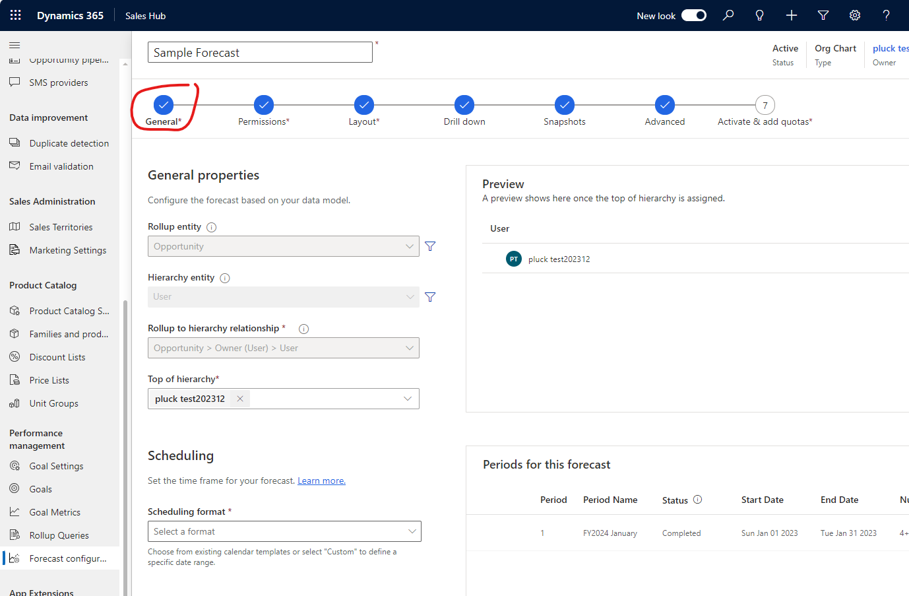This screenshot has width=909, height=596.
Task: Open the advanced find funnel in the header
Action: 823,15
